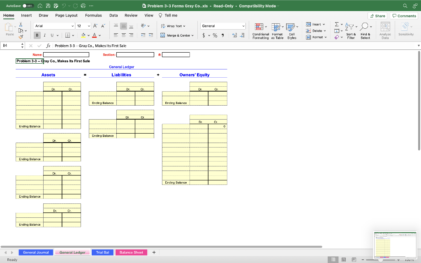Open Sort & Filter menu
This screenshot has width=421, height=263.
[351, 31]
